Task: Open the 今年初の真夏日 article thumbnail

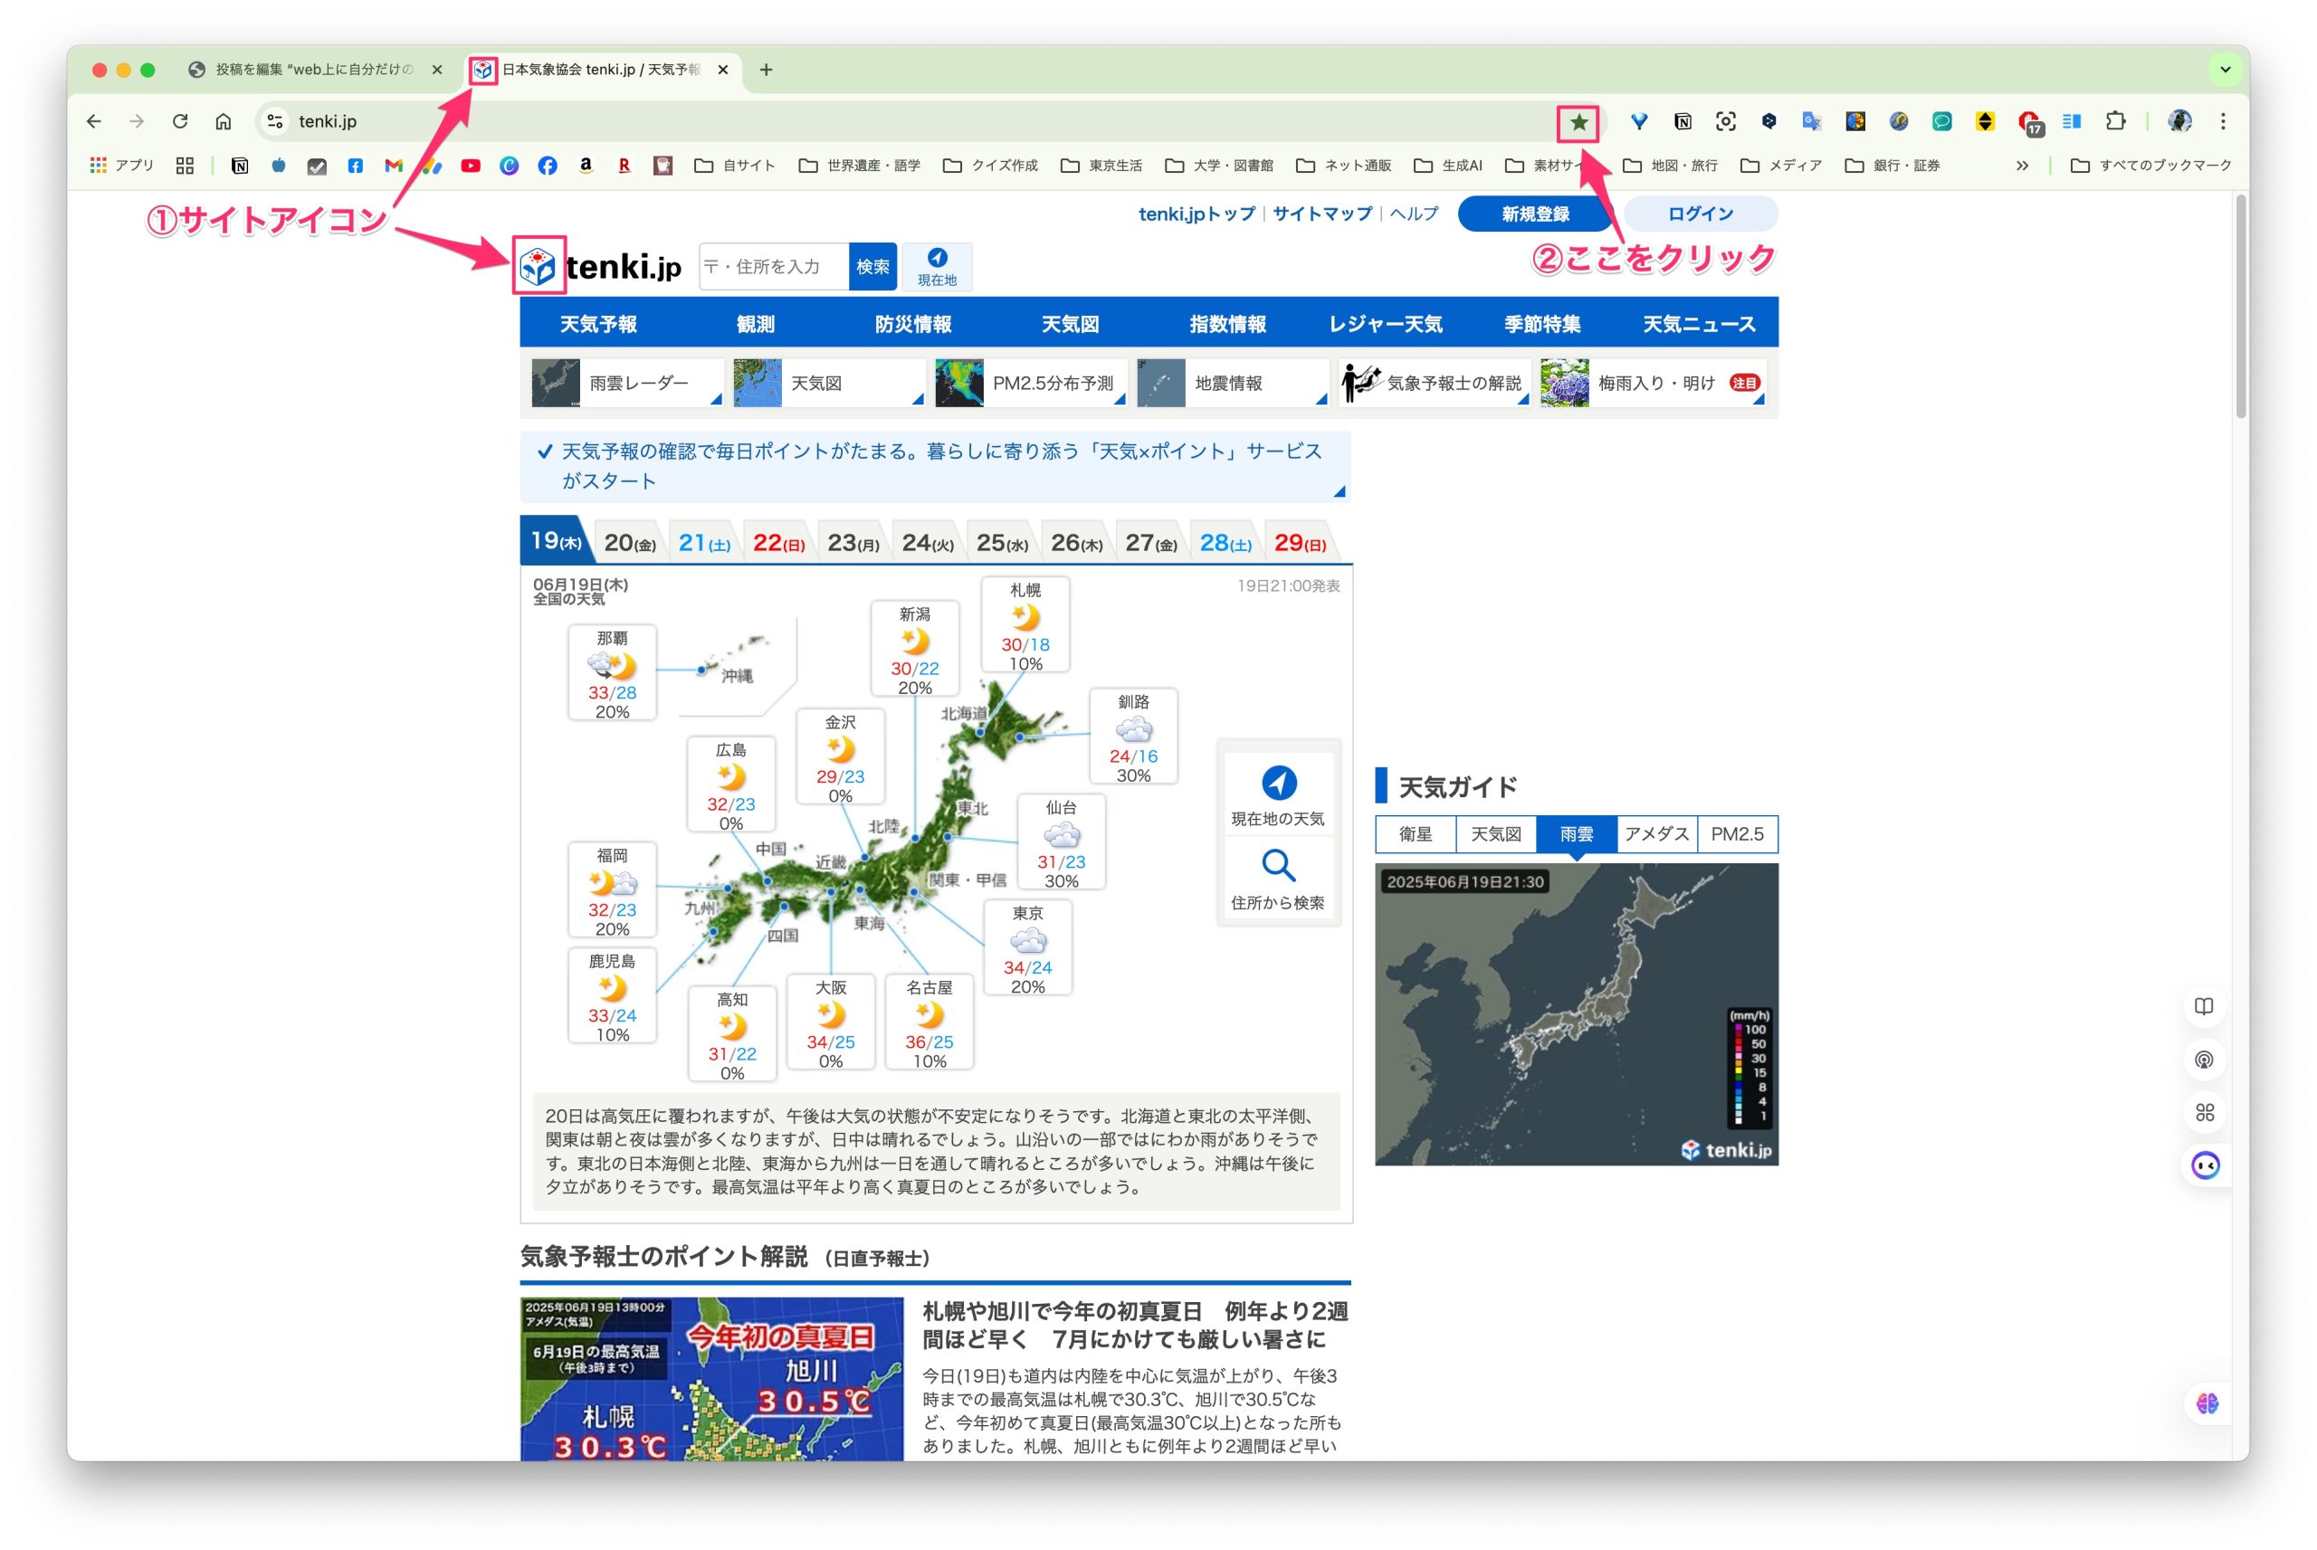Action: tap(711, 1379)
